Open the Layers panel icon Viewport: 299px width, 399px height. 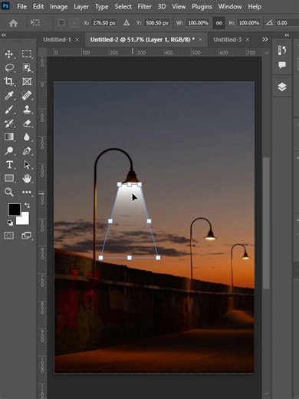[x=282, y=87]
